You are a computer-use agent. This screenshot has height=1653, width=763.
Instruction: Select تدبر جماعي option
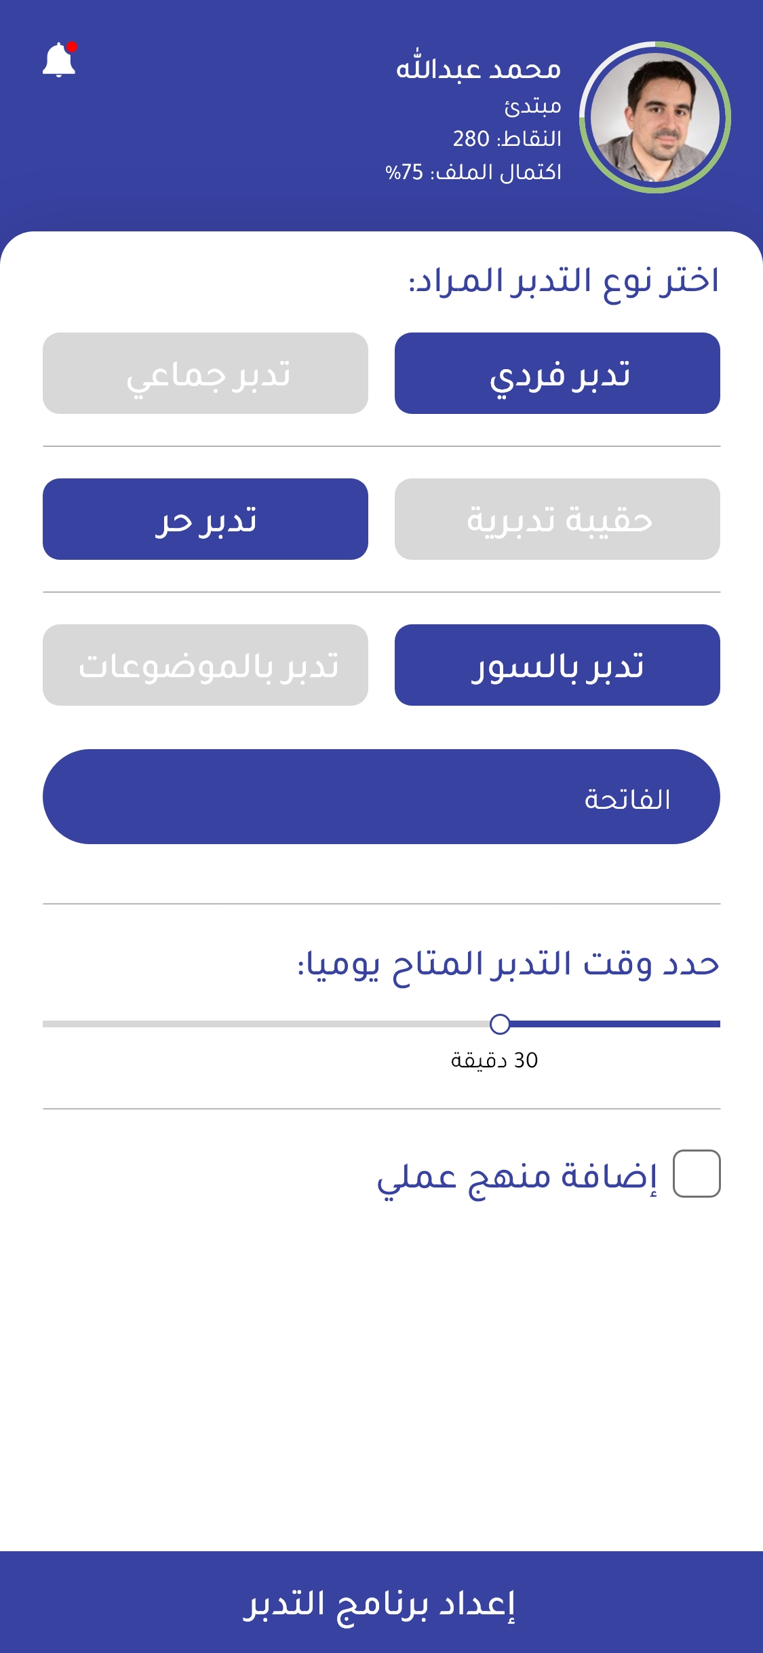pos(206,373)
